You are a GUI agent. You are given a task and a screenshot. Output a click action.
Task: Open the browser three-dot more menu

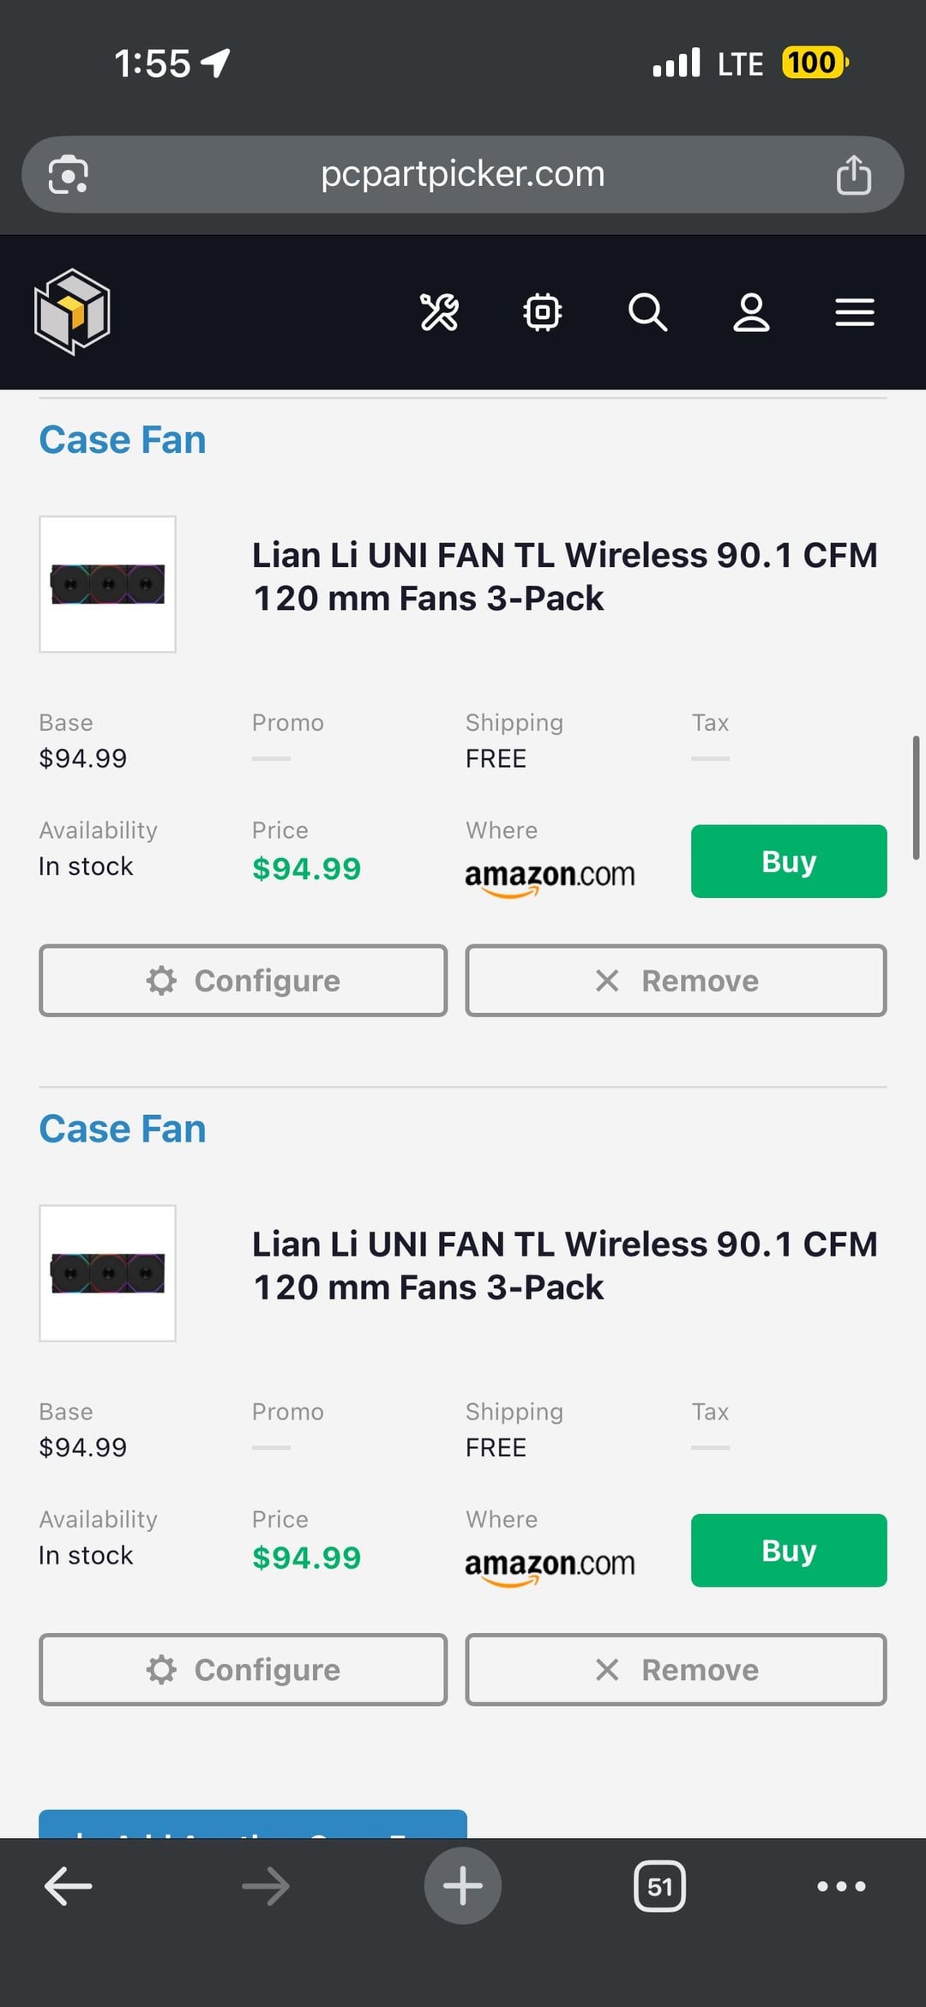pos(841,1886)
